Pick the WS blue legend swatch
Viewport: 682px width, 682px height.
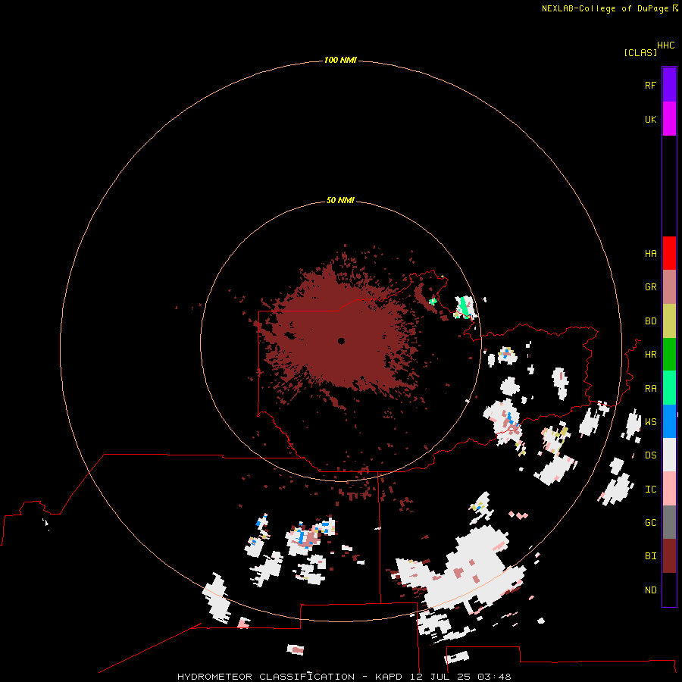pos(669,421)
